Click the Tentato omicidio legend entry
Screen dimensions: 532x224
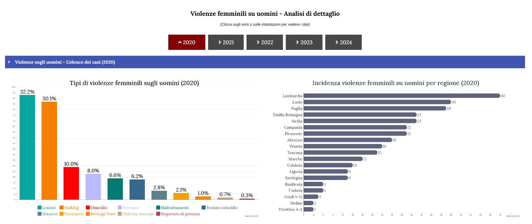(x=220, y=208)
